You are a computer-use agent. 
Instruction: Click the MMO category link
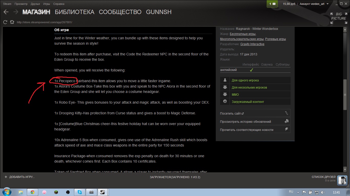click(x=235, y=94)
